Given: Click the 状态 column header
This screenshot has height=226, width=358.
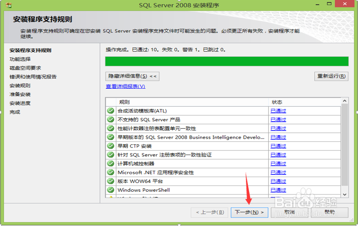Looking at the screenshot, I should tap(305, 102).
